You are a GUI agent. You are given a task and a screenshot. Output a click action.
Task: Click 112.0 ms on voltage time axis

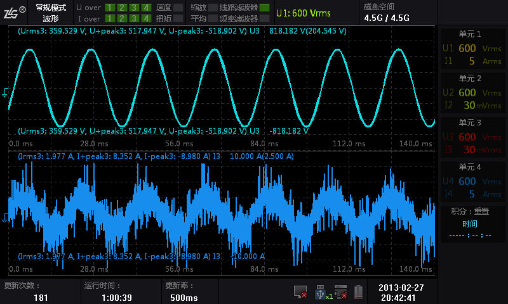coord(349,144)
